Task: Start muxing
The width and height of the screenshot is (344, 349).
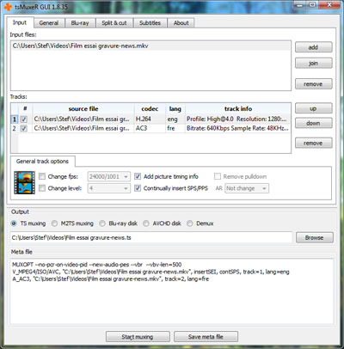Action: coord(138,337)
